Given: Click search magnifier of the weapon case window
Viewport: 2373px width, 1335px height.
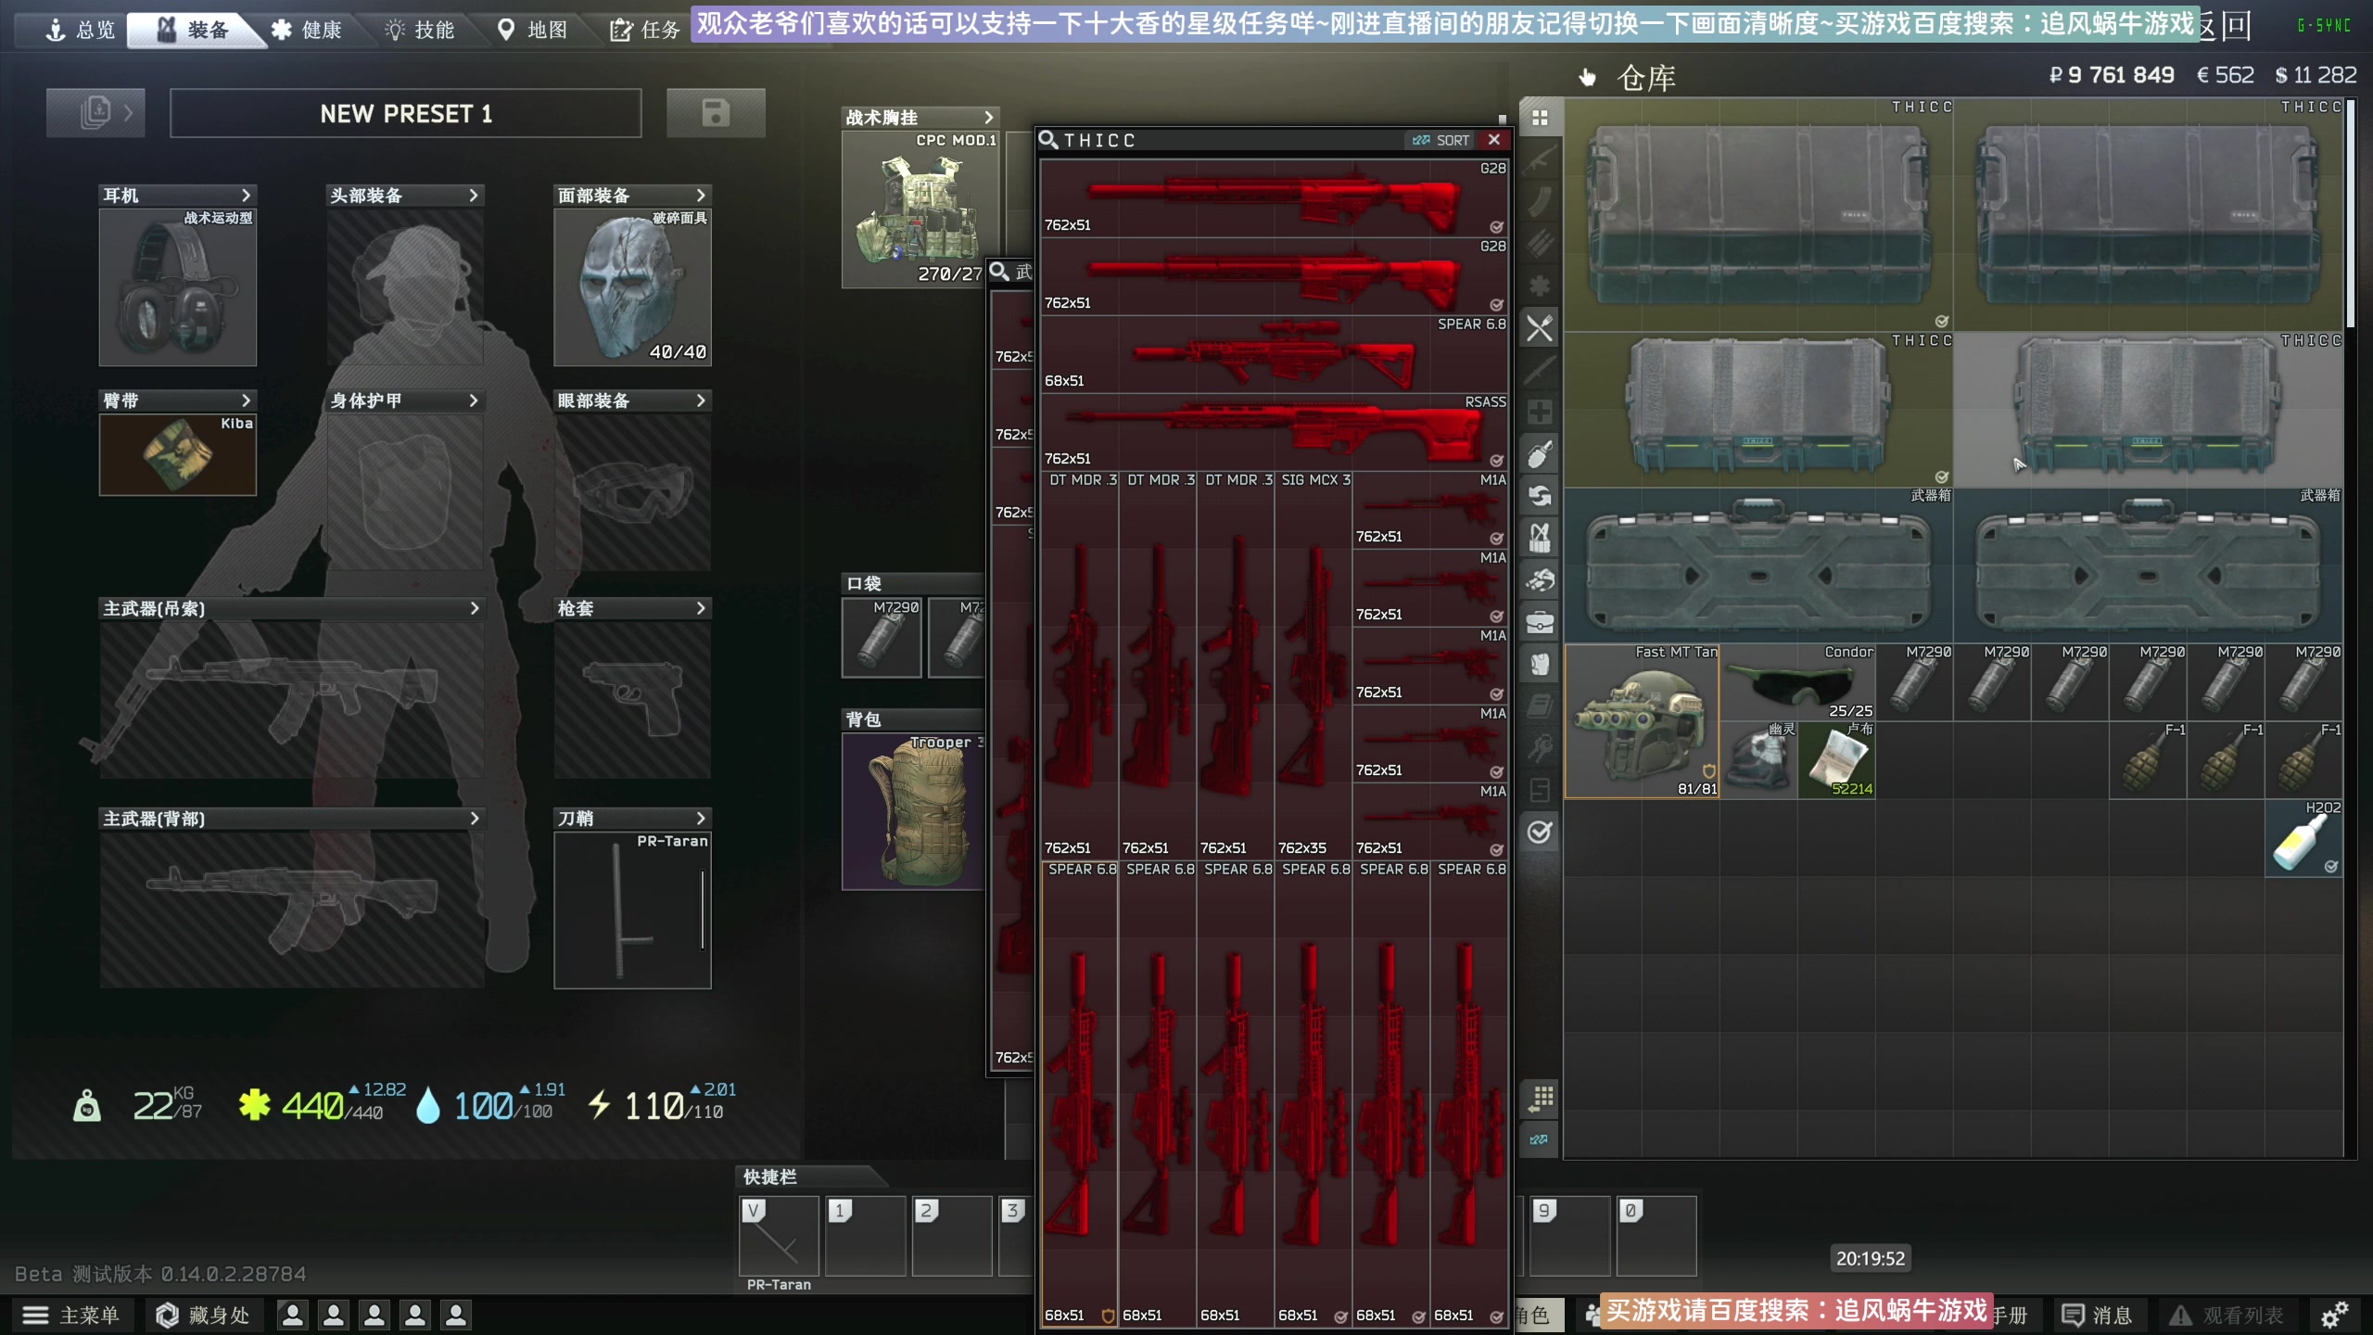Looking at the screenshot, I should 999,272.
